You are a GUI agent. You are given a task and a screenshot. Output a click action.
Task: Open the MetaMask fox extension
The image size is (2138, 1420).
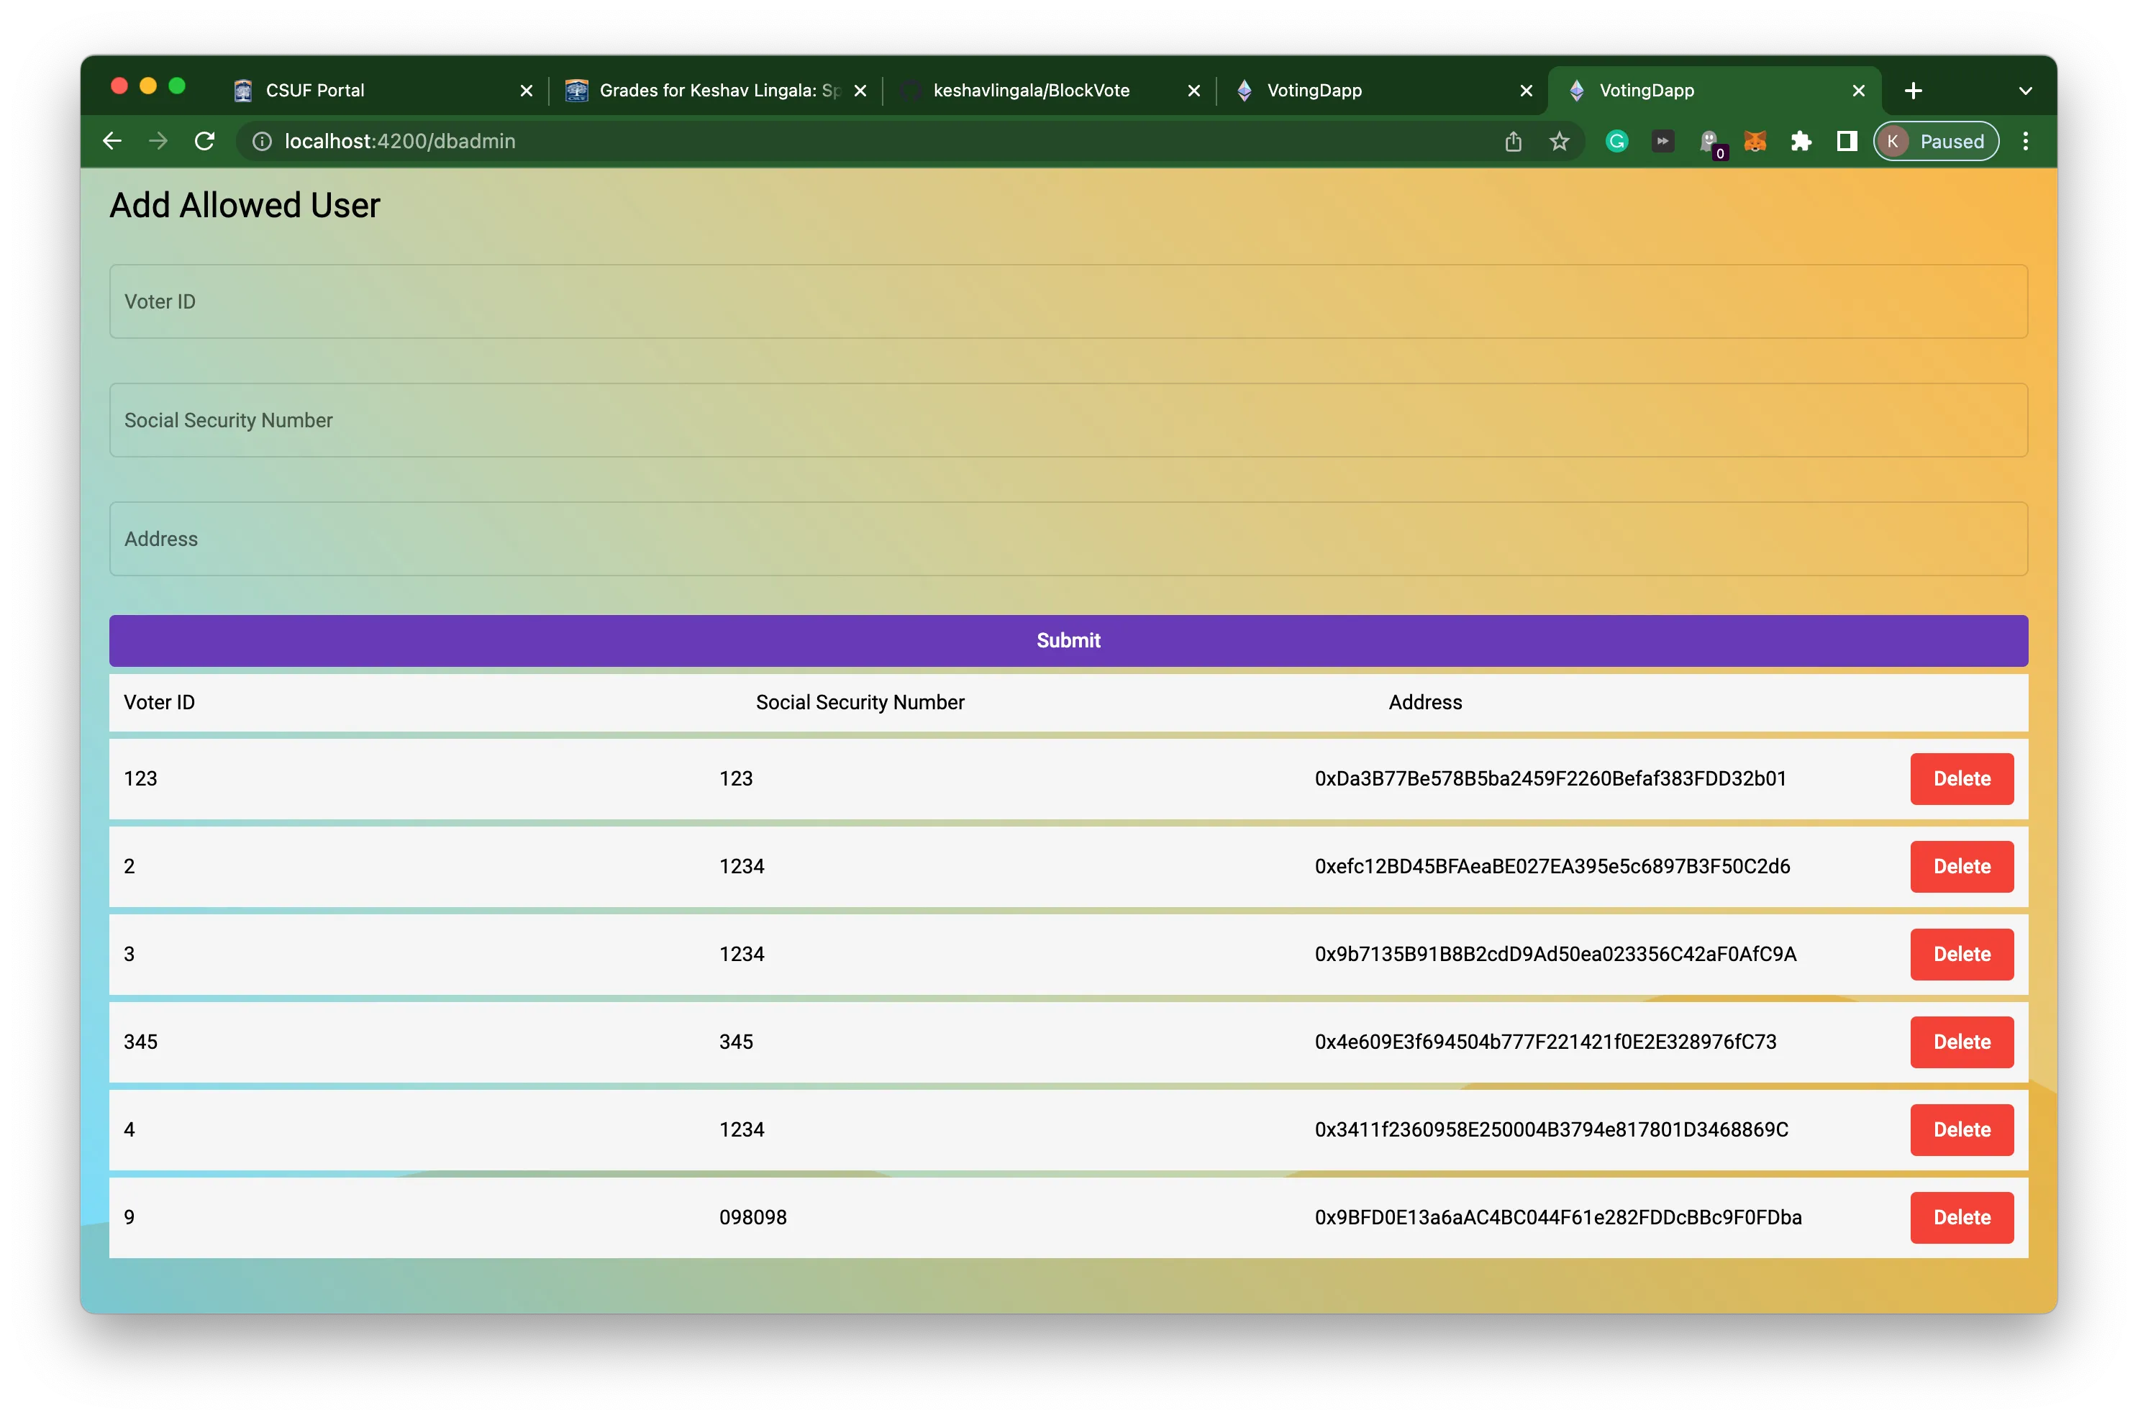pyautogui.click(x=1755, y=141)
